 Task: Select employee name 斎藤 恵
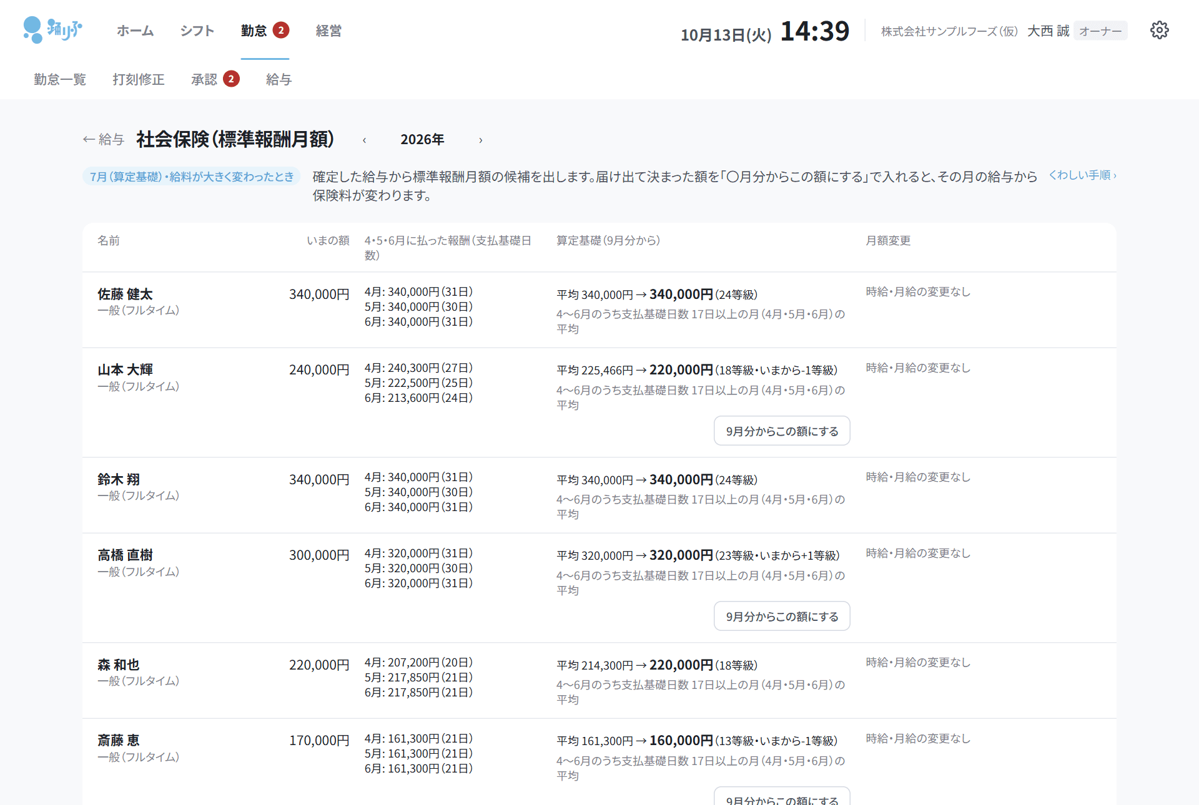[x=119, y=740]
